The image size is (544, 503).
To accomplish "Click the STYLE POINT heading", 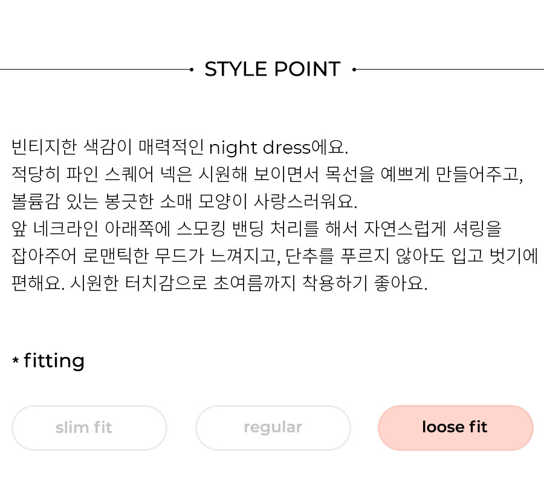I will [273, 69].
